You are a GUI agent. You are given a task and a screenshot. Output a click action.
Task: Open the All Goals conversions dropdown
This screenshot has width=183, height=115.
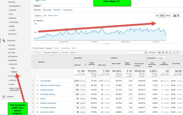[x=162, y=58]
